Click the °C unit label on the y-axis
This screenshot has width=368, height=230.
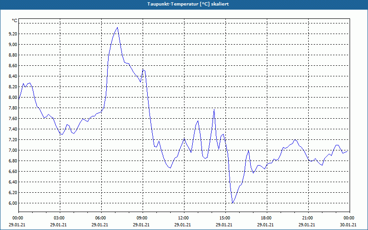pyautogui.click(x=15, y=21)
